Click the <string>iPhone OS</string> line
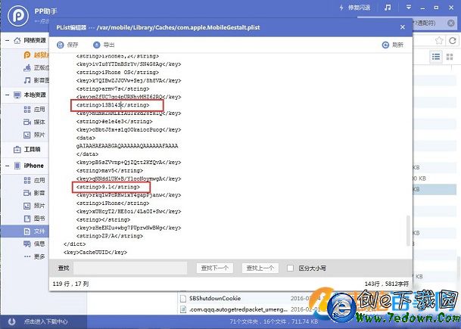Viewport: 461px width, 329px height. 117,73
